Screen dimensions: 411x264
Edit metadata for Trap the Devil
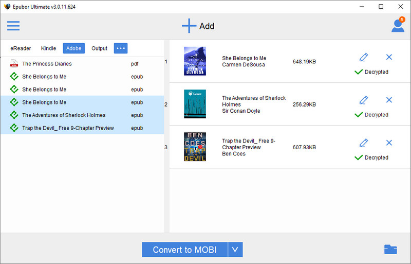pos(364,143)
